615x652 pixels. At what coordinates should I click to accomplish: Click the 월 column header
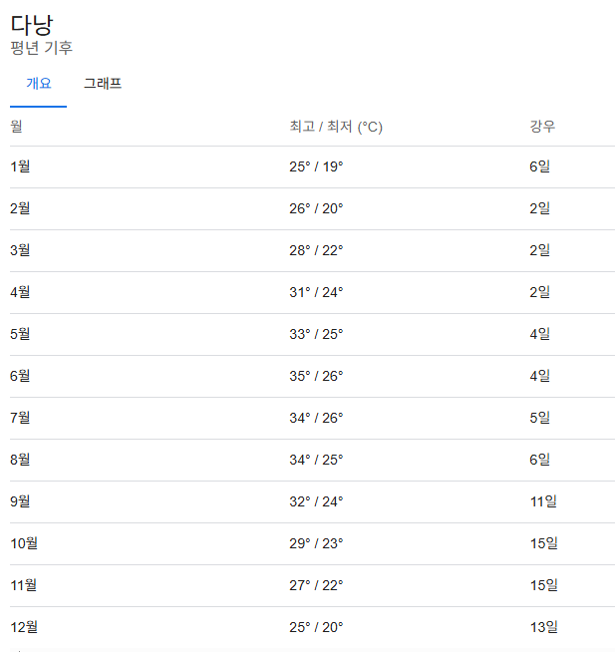pyautogui.click(x=16, y=126)
